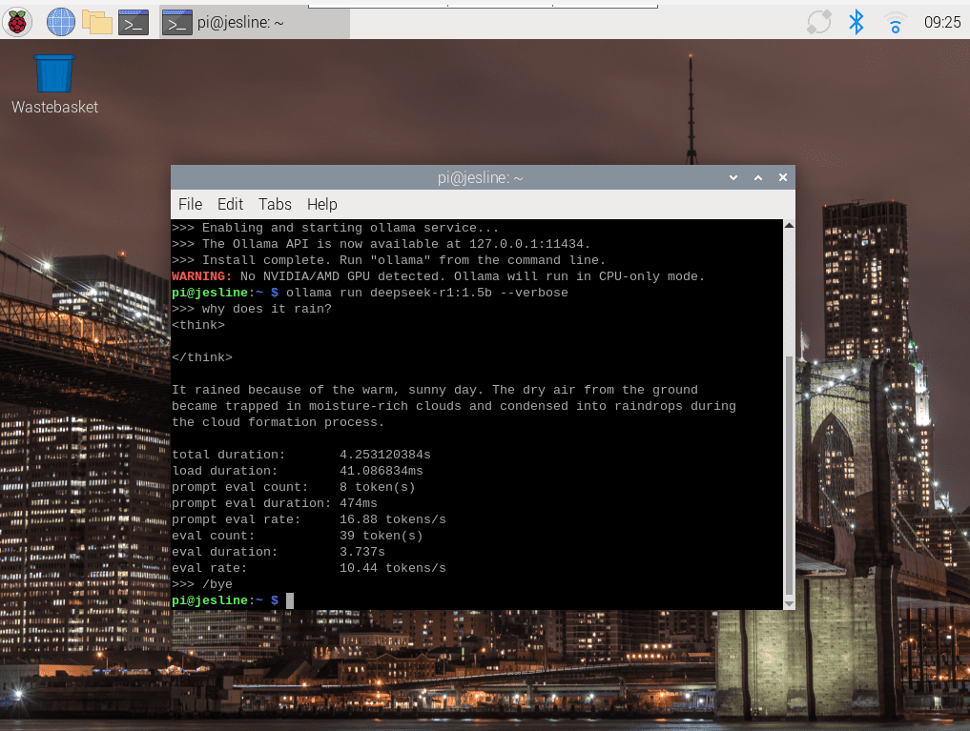
Task: Open the Tabs menu in the terminal
Action: tap(275, 204)
